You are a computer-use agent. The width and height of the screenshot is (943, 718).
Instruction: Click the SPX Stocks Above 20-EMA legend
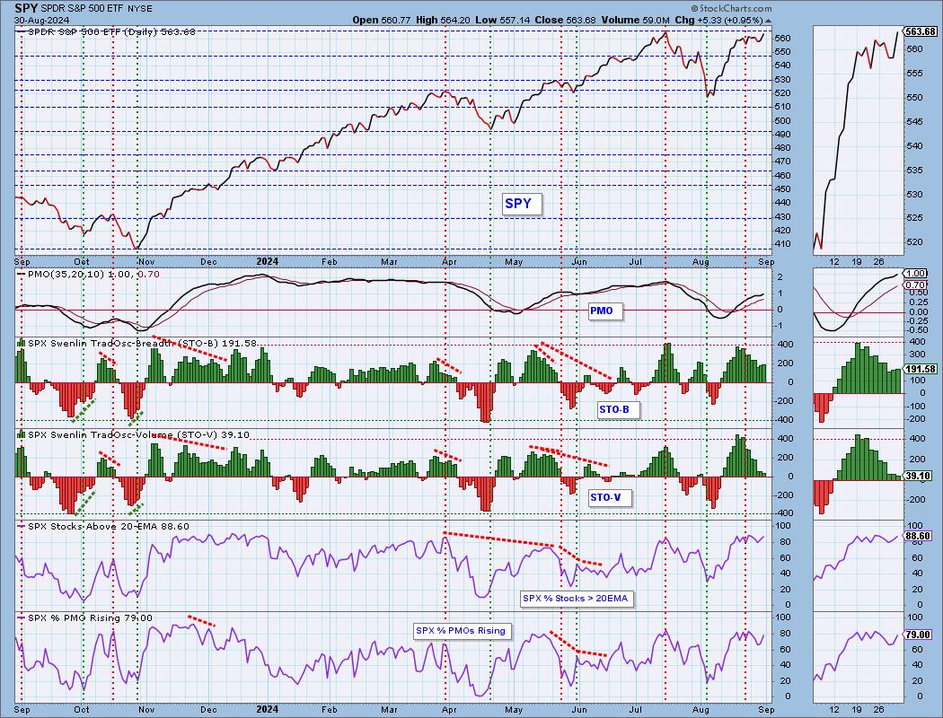pyautogui.click(x=103, y=526)
